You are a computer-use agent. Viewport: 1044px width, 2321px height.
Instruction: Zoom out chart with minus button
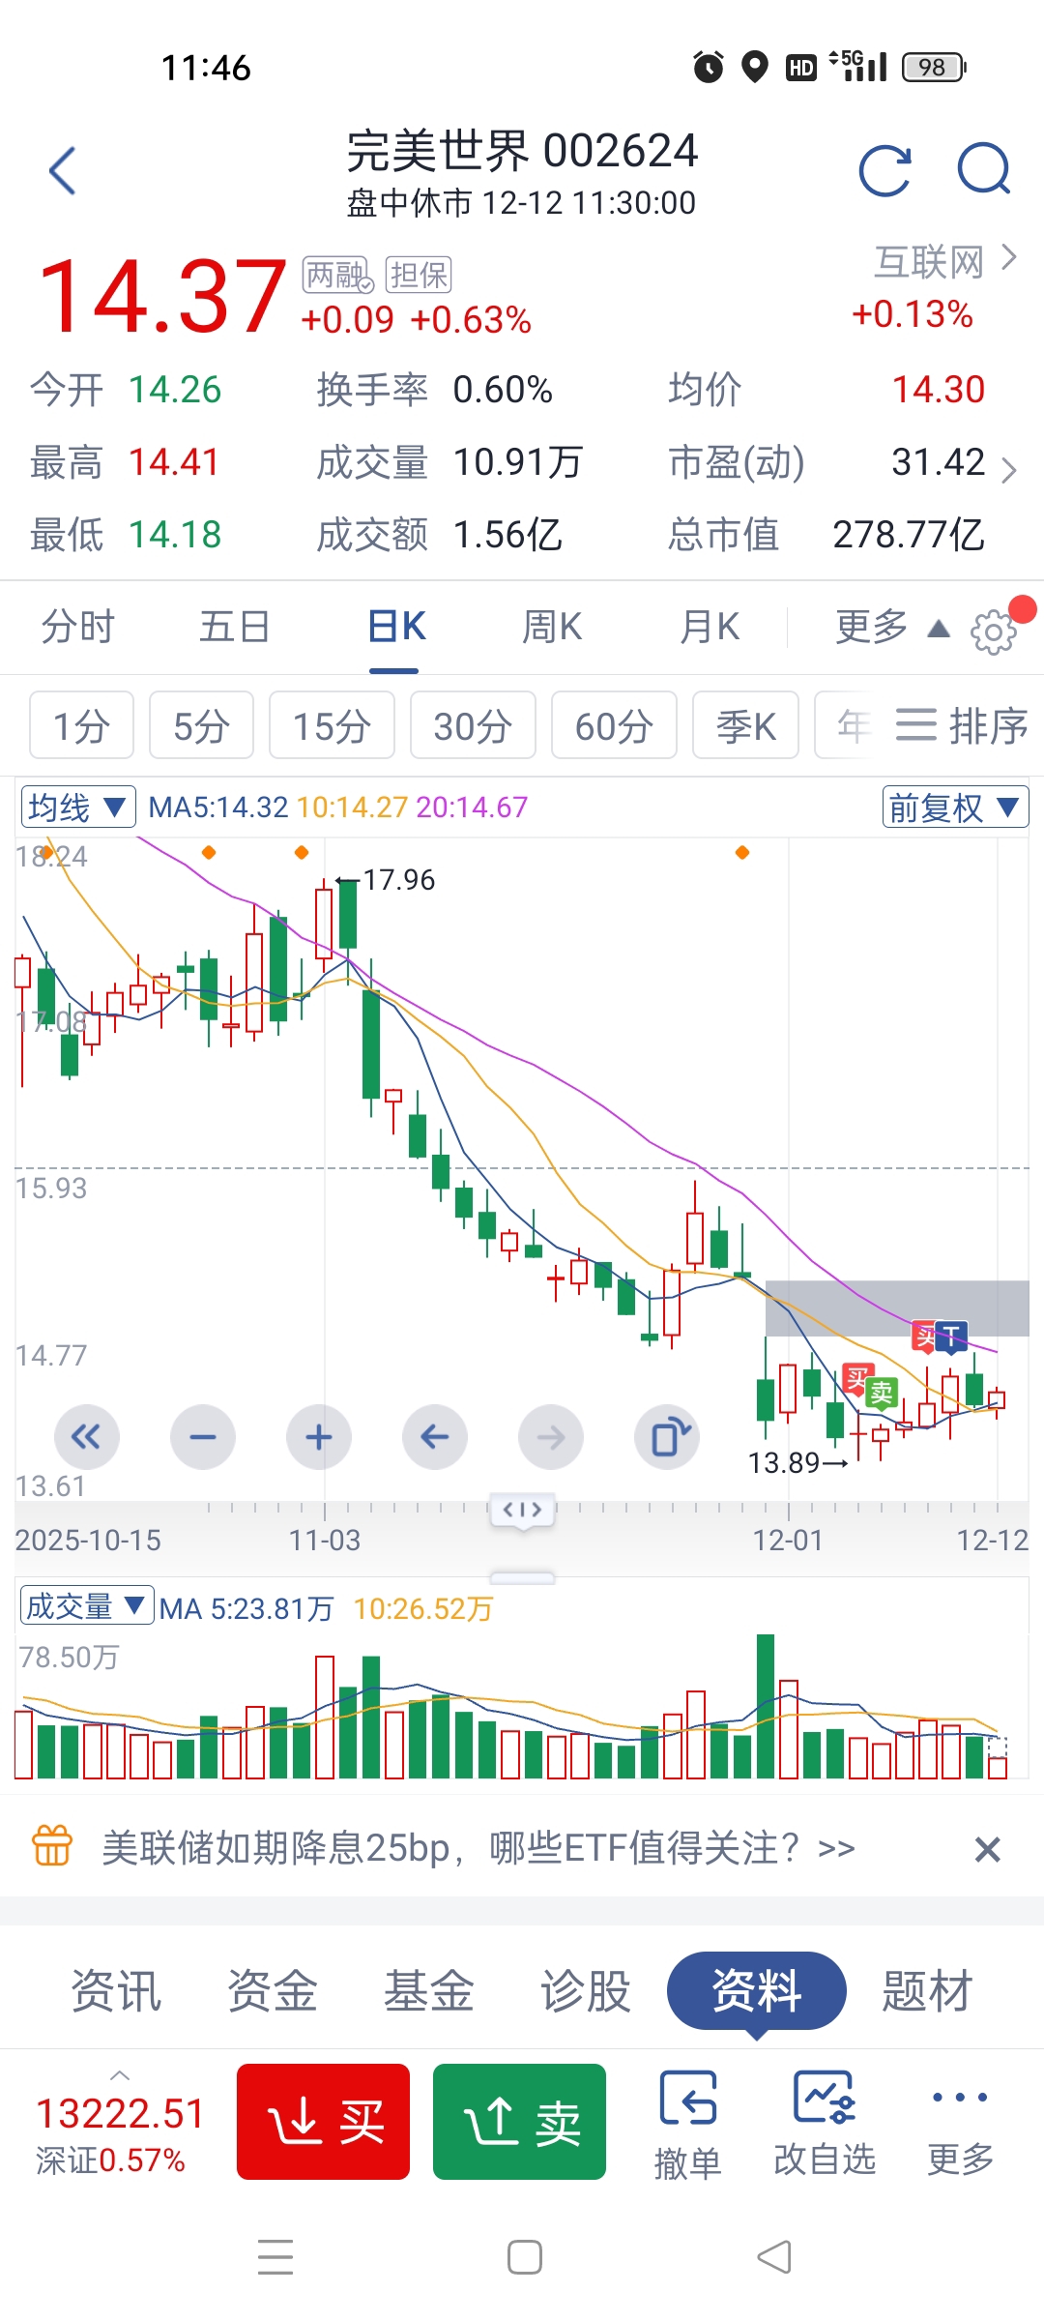tap(203, 1437)
